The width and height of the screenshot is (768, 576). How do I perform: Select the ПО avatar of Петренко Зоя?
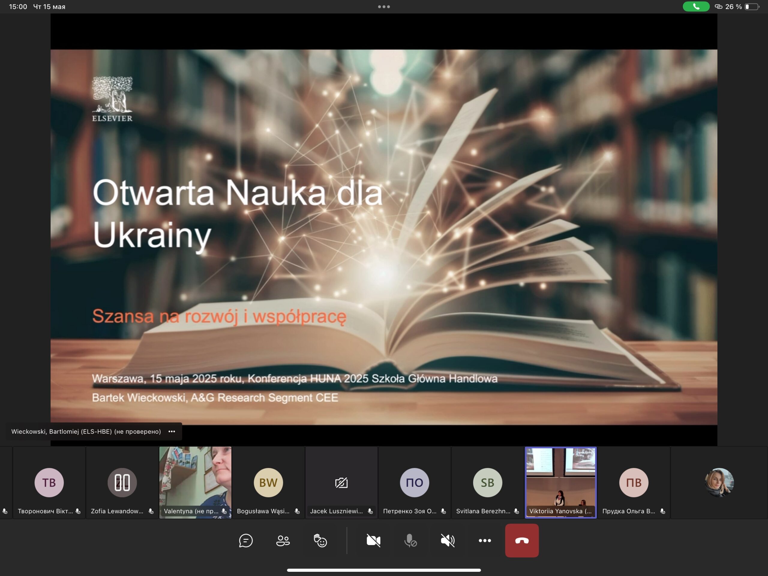click(414, 482)
